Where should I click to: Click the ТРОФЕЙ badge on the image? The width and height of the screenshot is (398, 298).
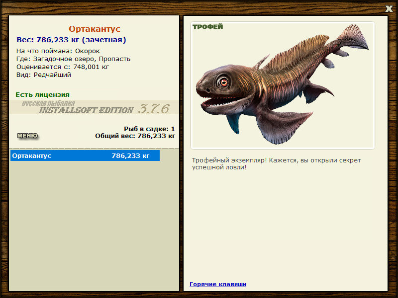point(207,27)
